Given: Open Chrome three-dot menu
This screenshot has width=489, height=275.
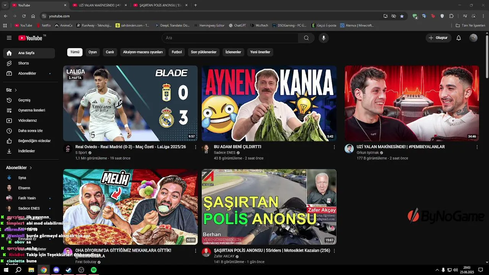Looking at the screenshot, I should 483,16.
